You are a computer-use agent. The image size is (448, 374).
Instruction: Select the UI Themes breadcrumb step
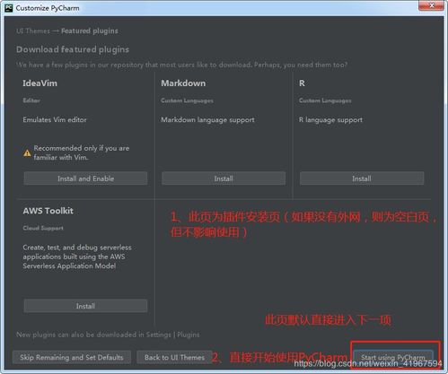click(x=33, y=30)
